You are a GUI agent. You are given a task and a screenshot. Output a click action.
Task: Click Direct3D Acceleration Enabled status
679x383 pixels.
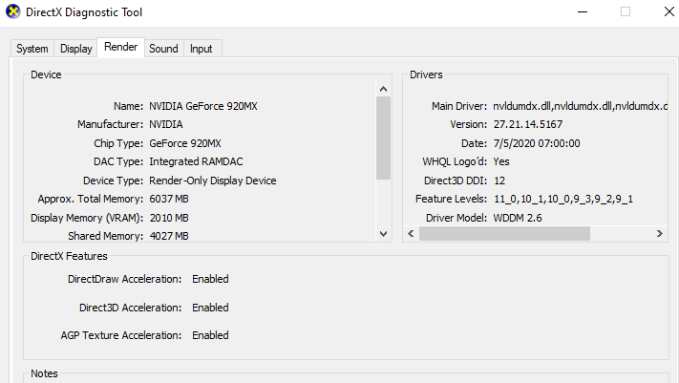(x=210, y=308)
